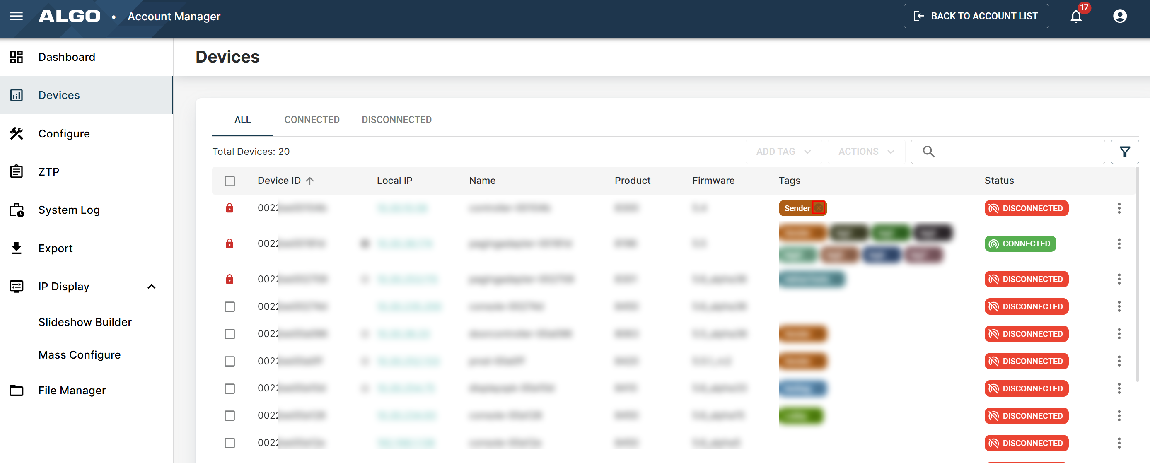Check the seventh device row checkbox
This screenshot has width=1150, height=463.
(230, 388)
